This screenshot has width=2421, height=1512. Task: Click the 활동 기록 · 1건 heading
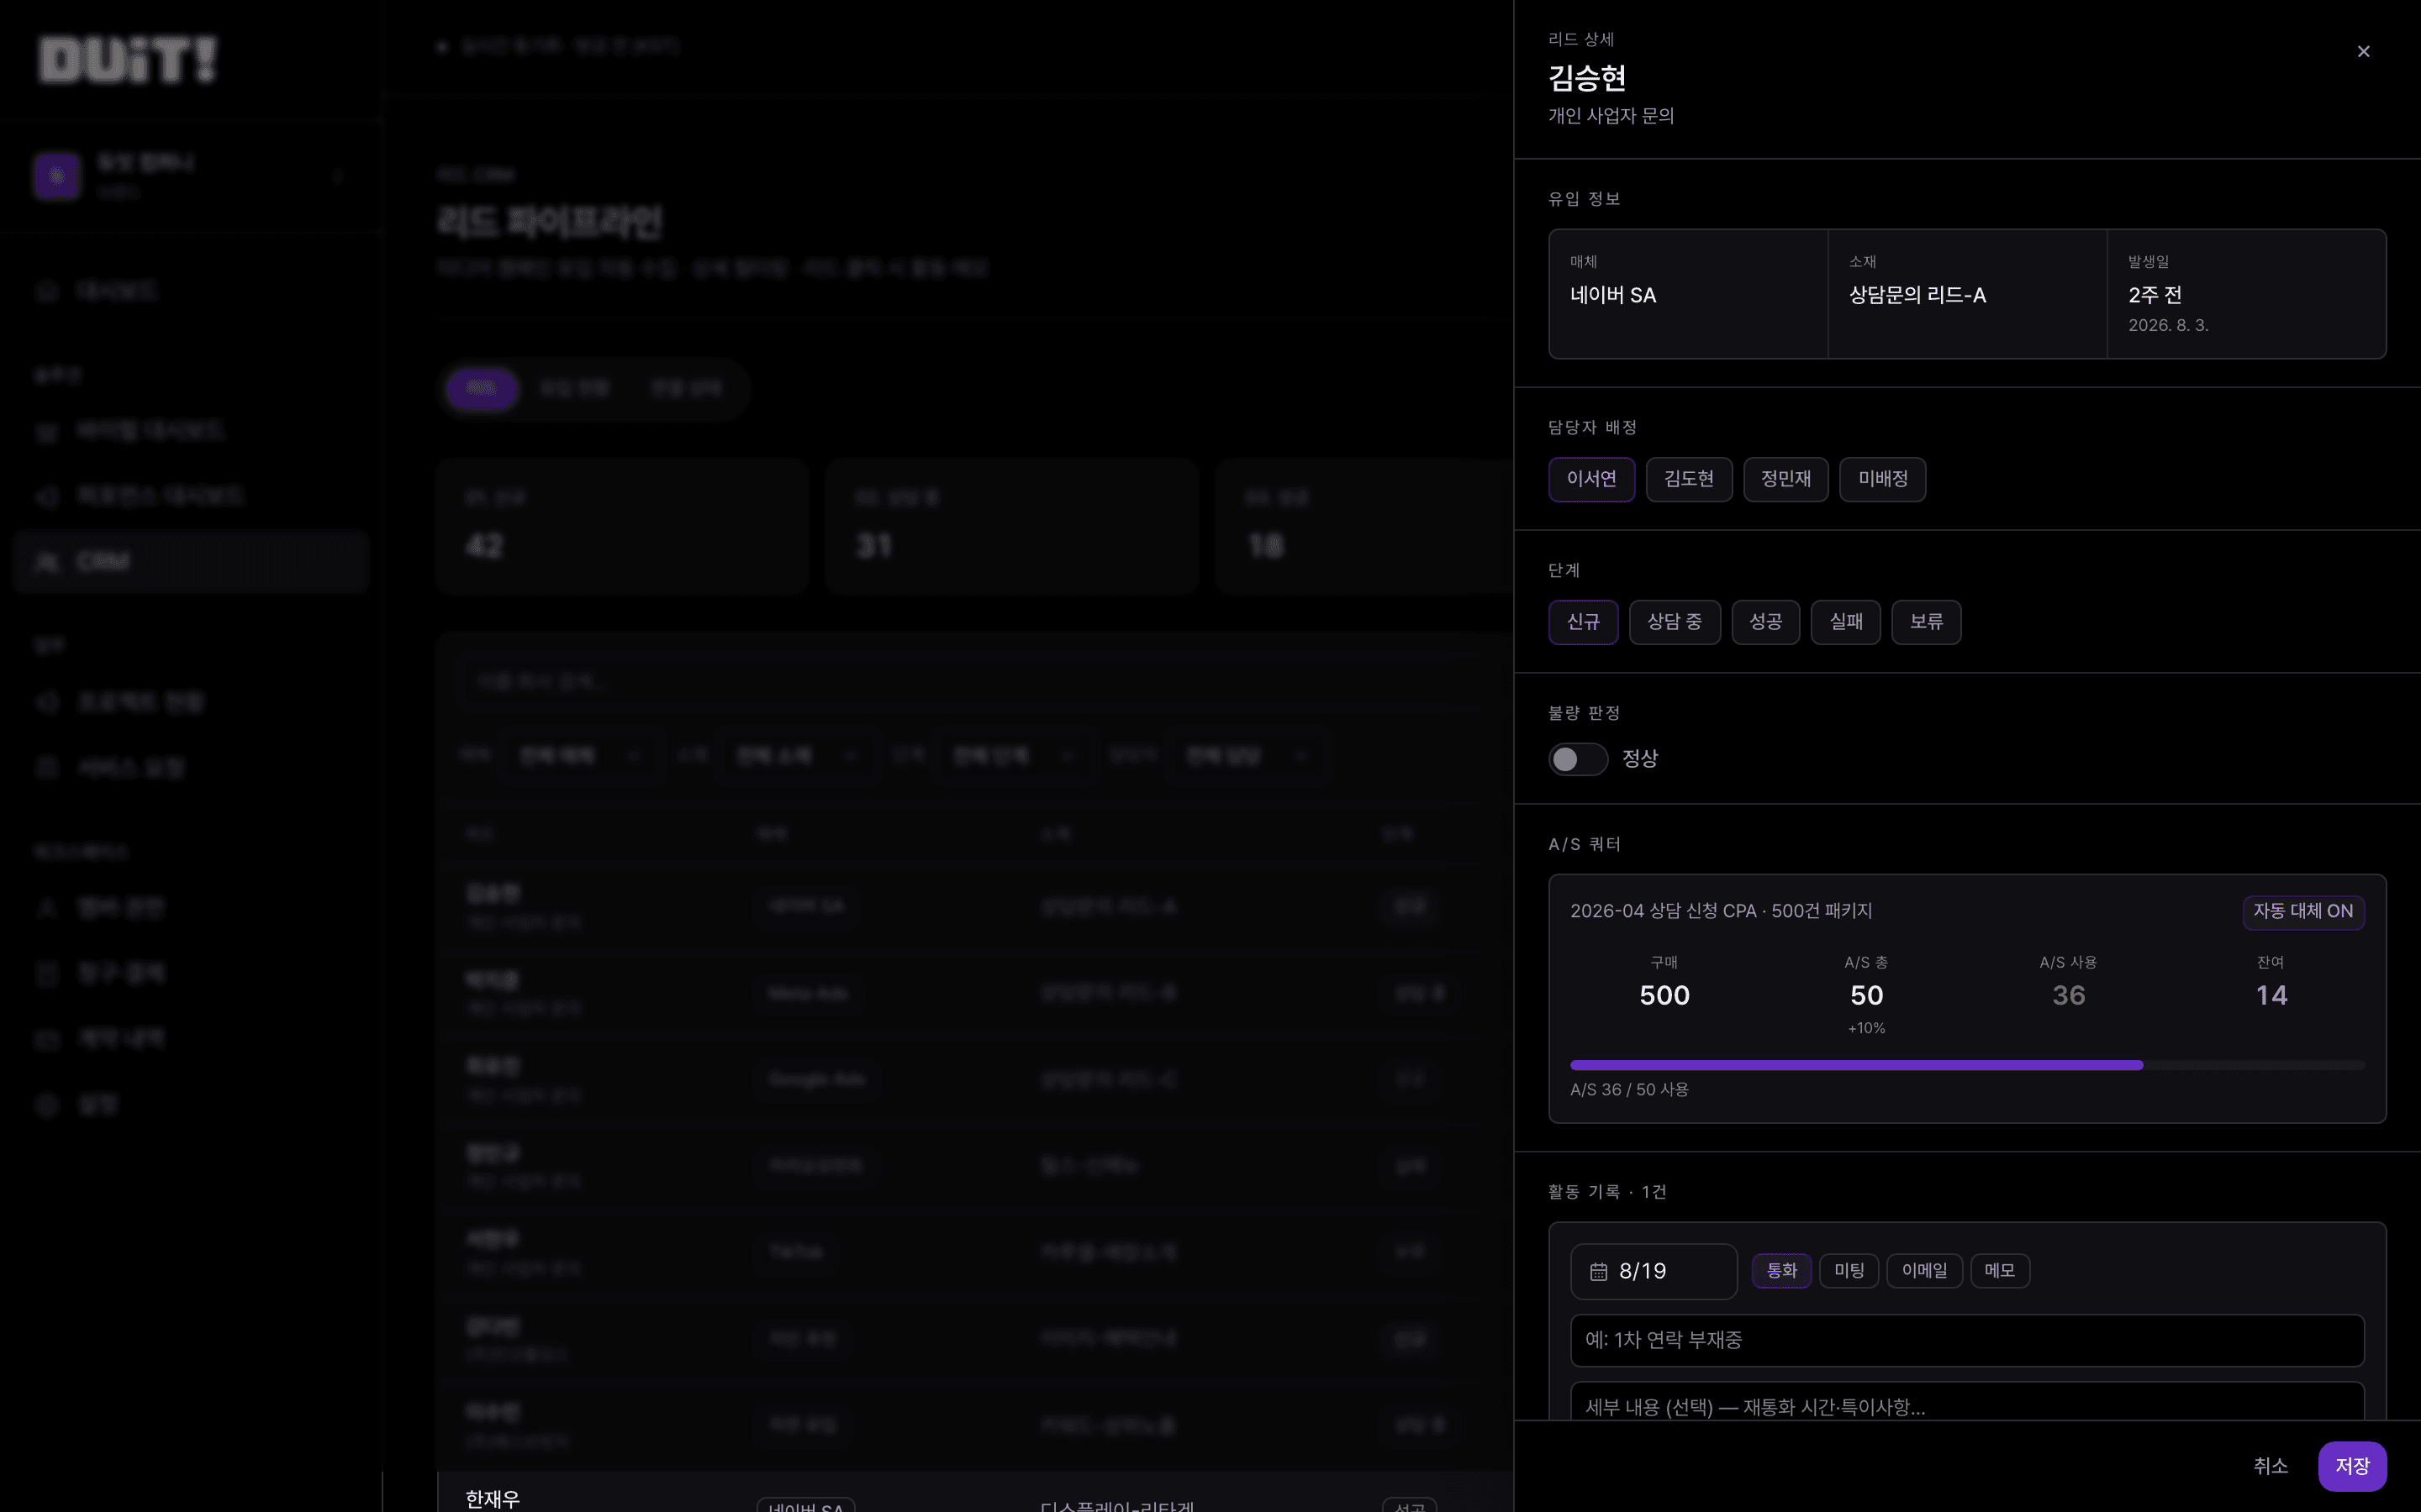tap(1606, 1192)
